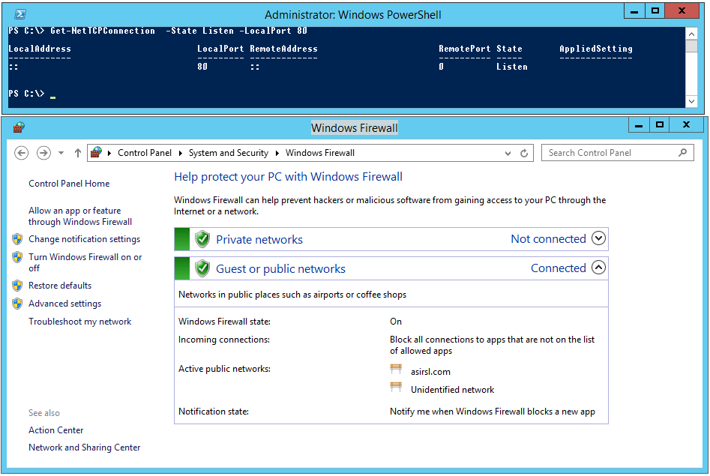Collapse the Guest or public networks chevron
Screen dimensions: 710x476
tap(598, 267)
